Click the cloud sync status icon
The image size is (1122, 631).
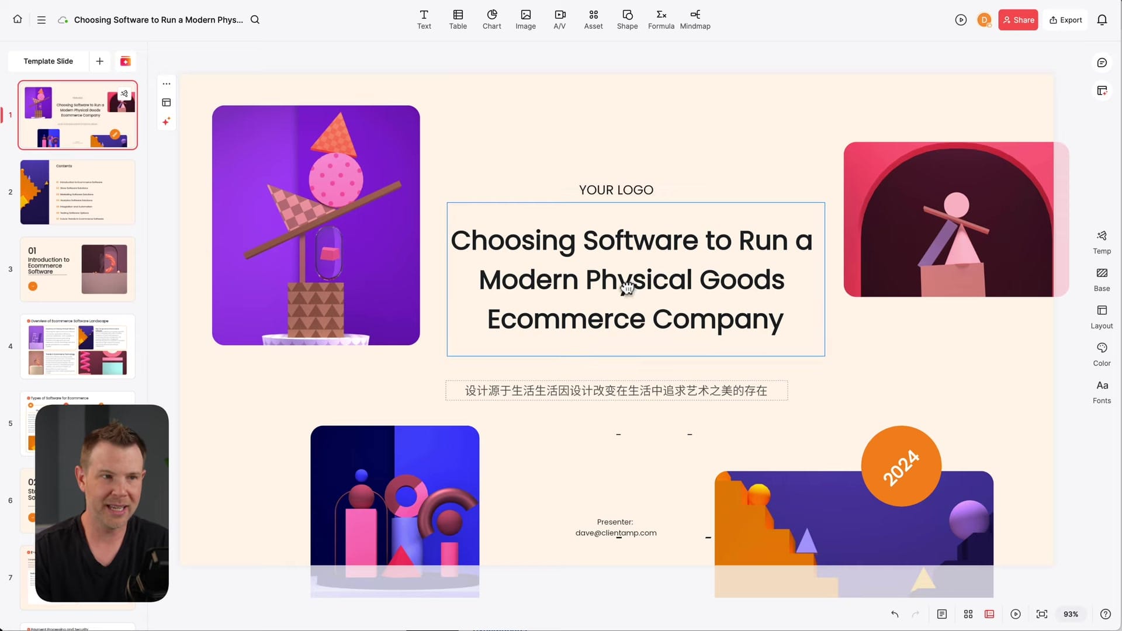click(63, 20)
